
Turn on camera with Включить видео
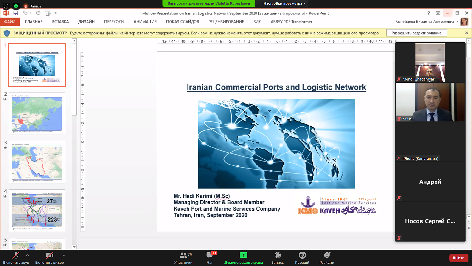click(x=49, y=258)
